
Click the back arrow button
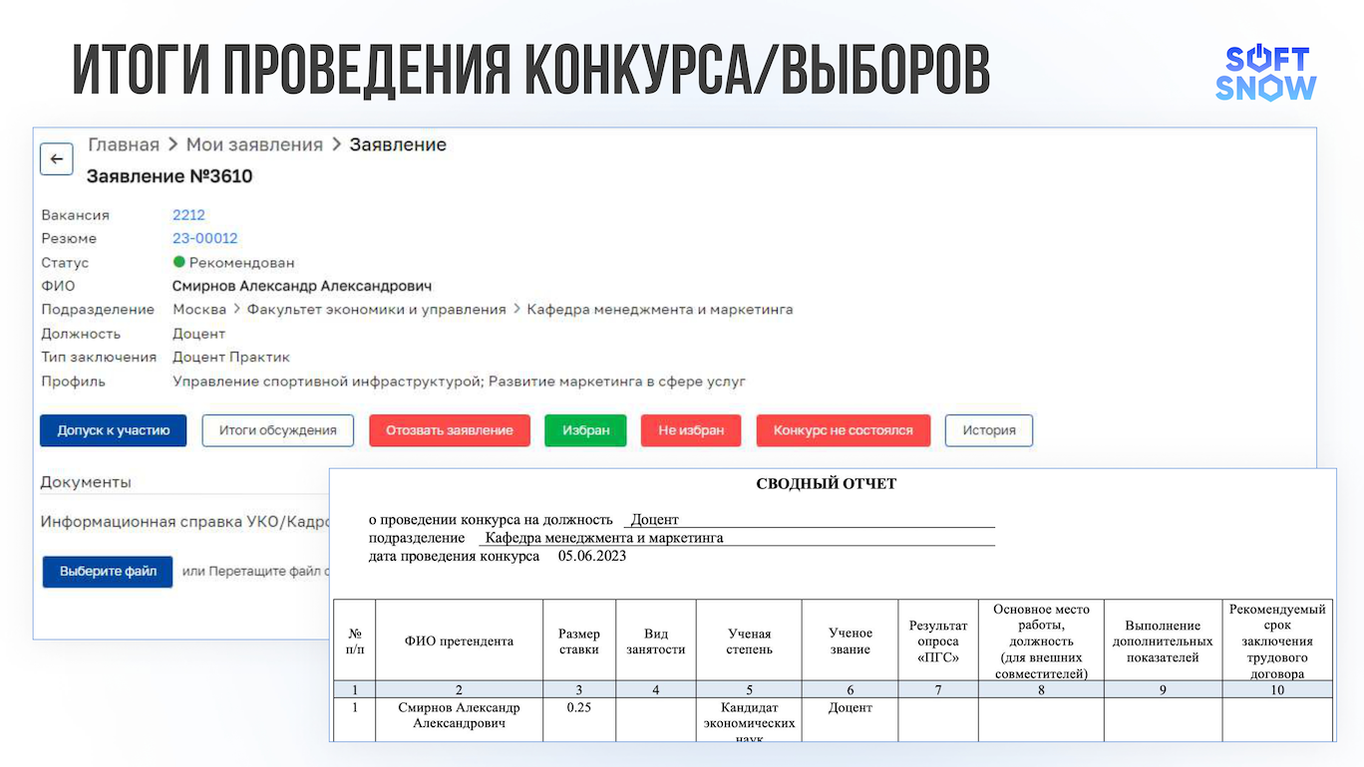coord(57,159)
